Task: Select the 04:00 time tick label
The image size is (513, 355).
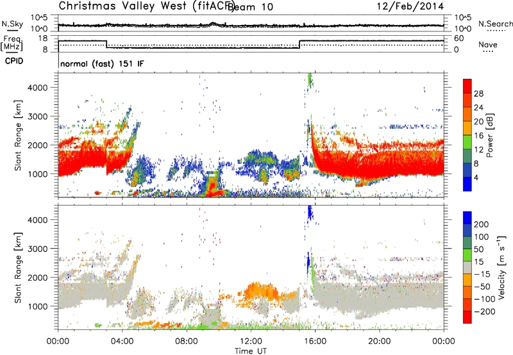Action: tap(122, 342)
